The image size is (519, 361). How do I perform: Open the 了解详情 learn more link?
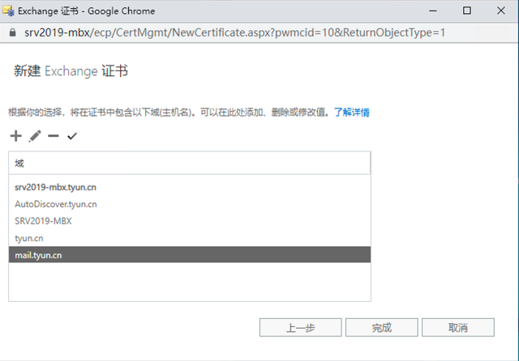tap(351, 113)
